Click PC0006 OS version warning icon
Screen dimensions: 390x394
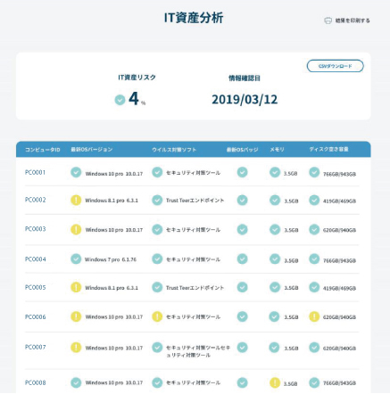tap(76, 316)
